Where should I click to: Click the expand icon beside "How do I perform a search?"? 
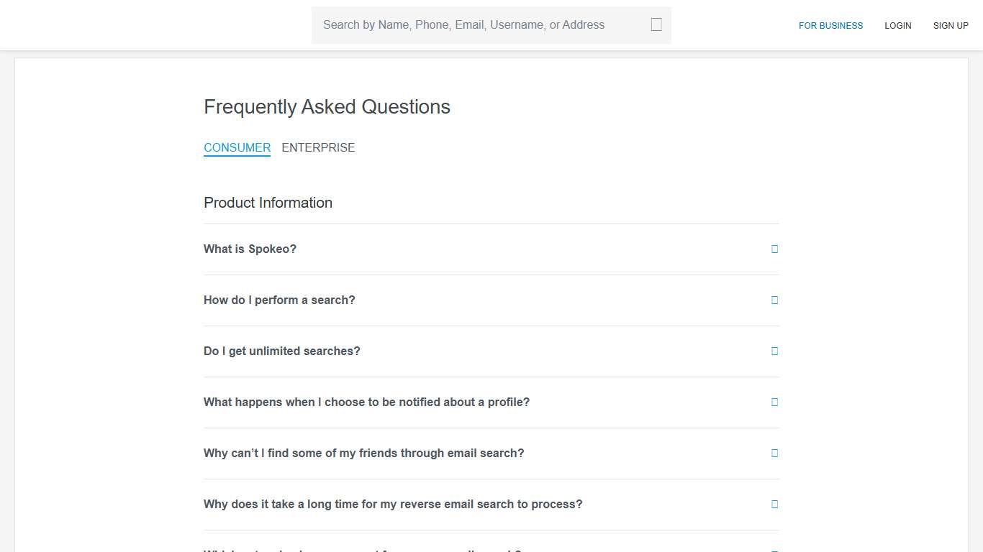(x=774, y=300)
